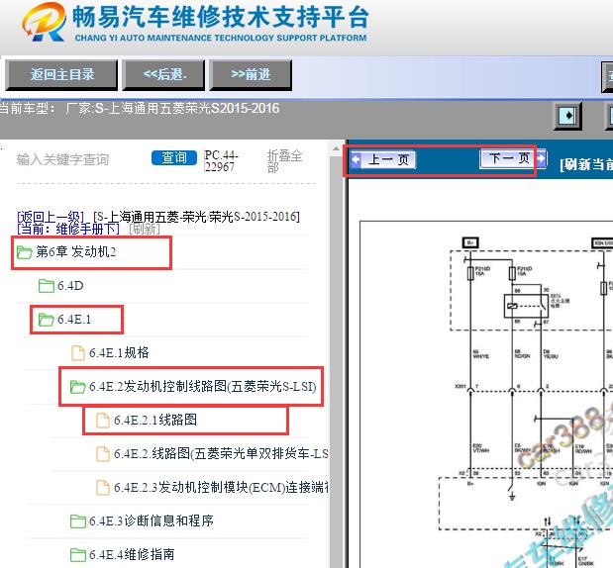Click the document icon beside 6.4E.2.1线路图
This screenshot has height=568, width=613.
103,421
